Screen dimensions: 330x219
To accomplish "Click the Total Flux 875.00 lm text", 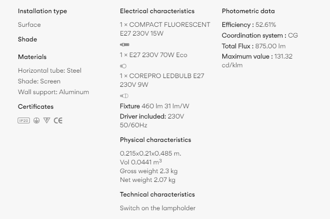I will pos(254,46).
